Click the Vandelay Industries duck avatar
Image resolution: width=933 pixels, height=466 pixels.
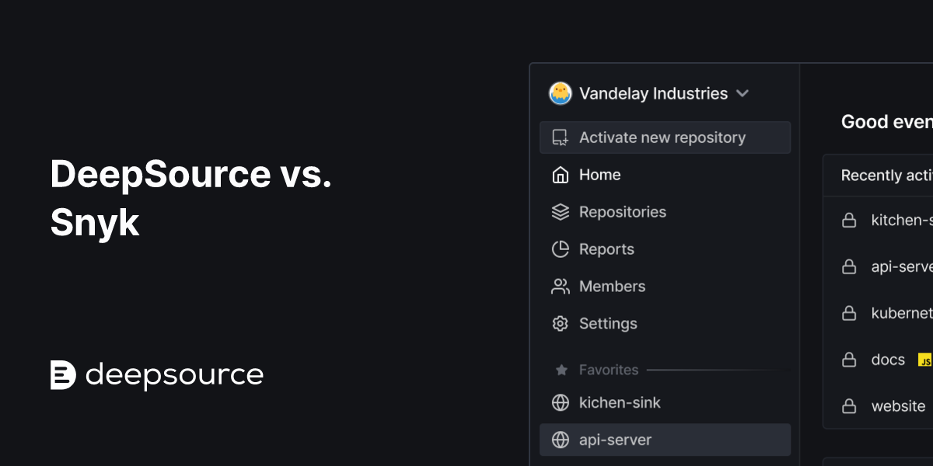pyautogui.click(x=560, y=94)
